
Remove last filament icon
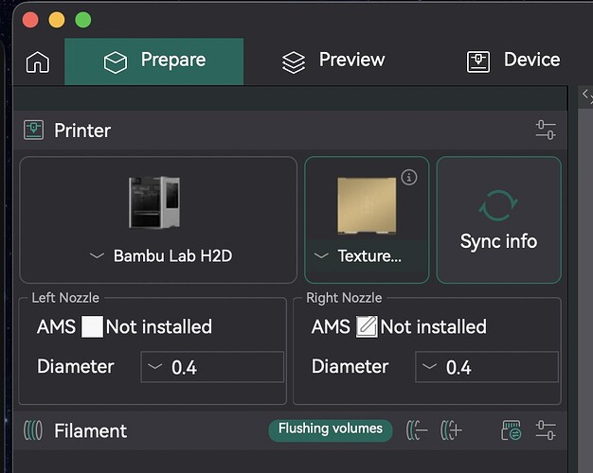click(x=417, y=430)
